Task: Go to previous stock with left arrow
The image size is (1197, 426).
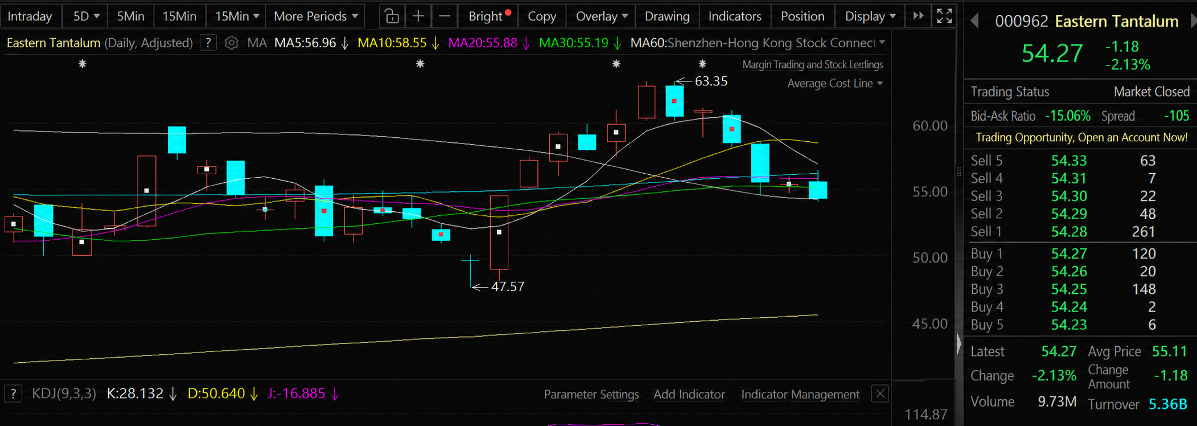Action: [x=974, y=21]
